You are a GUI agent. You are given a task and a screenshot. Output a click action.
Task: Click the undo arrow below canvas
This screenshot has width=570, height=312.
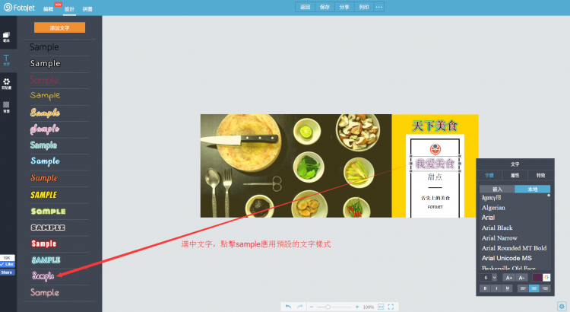coord(288,306)
